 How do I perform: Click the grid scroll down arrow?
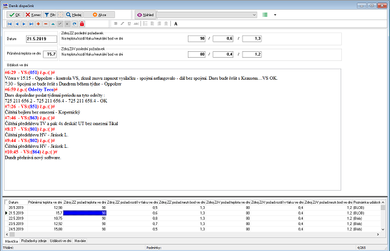(383, 230)
